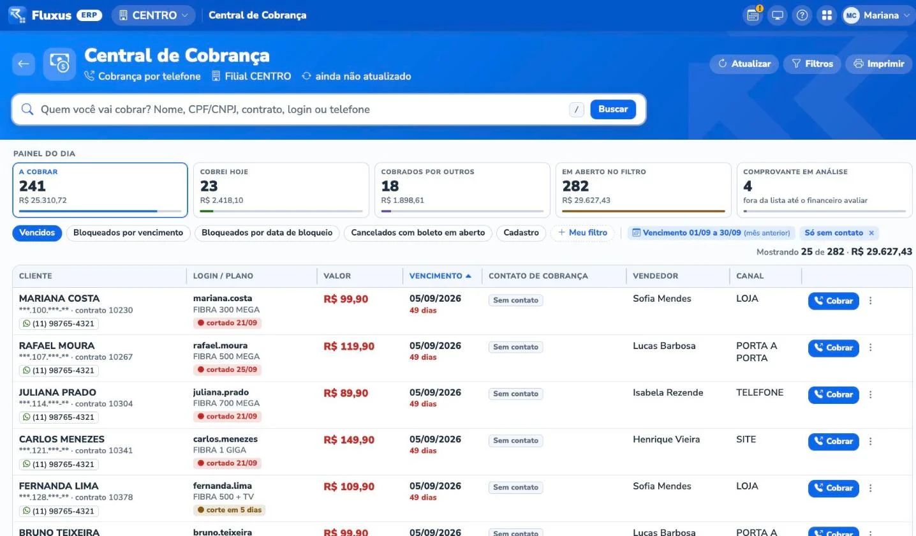Image resolution: width=916 pixels, height=536 pixels.
Task: Select the 'Em aberto no filtro' card
Action: [x=644, y=190]
